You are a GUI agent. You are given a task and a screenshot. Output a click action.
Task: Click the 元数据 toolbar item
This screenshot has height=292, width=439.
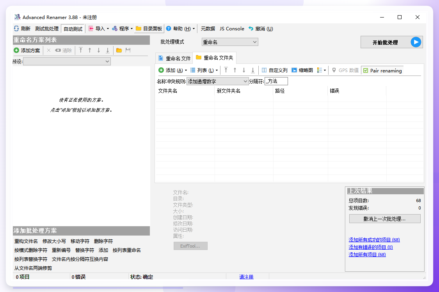point(208,28)
